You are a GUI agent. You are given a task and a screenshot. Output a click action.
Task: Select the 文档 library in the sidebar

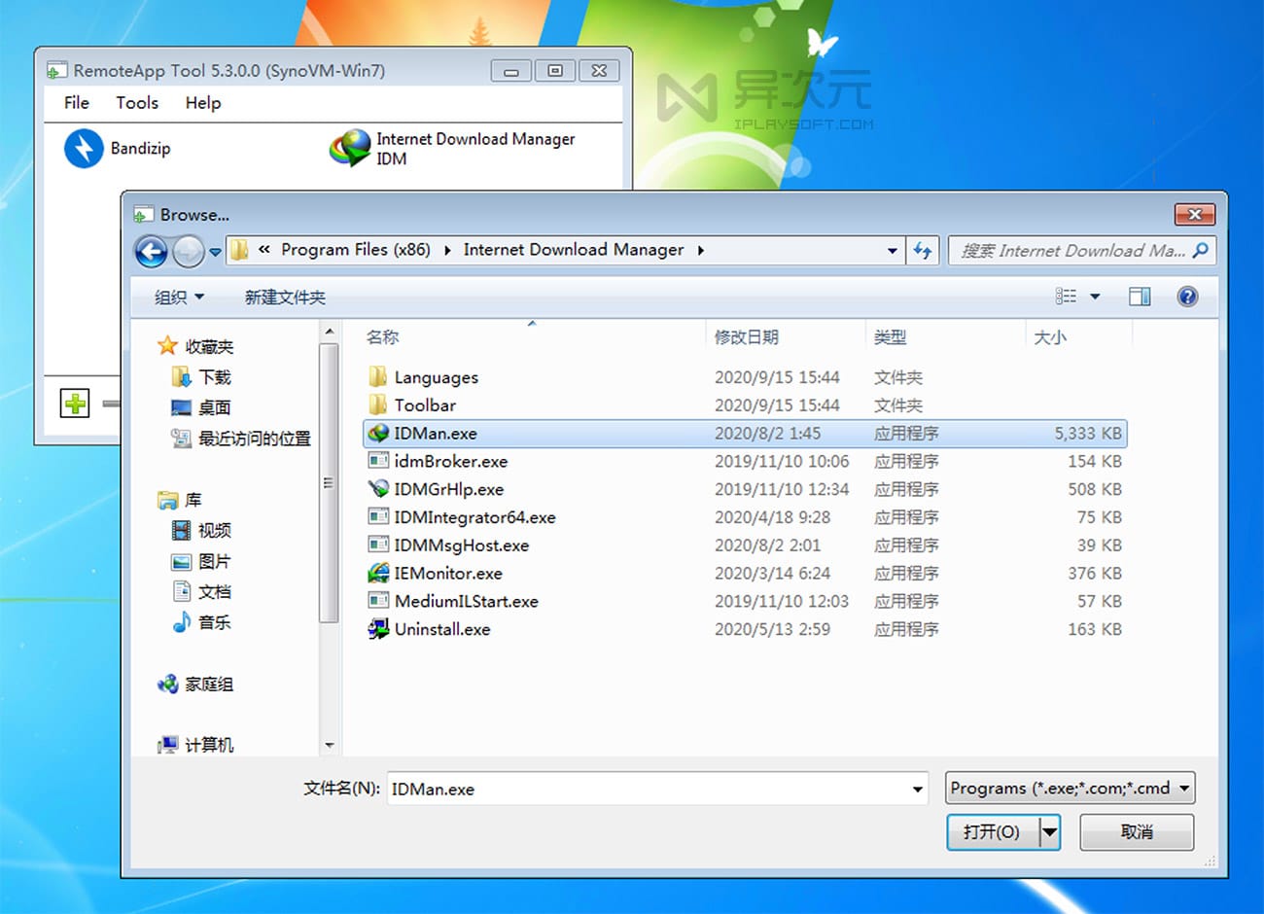tap(214, 591)
